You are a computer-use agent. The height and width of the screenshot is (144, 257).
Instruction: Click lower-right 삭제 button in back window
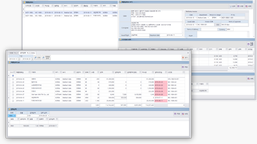[251, 79]
